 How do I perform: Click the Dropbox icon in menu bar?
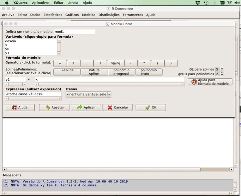pyautogui.click(x=198, y=3)
